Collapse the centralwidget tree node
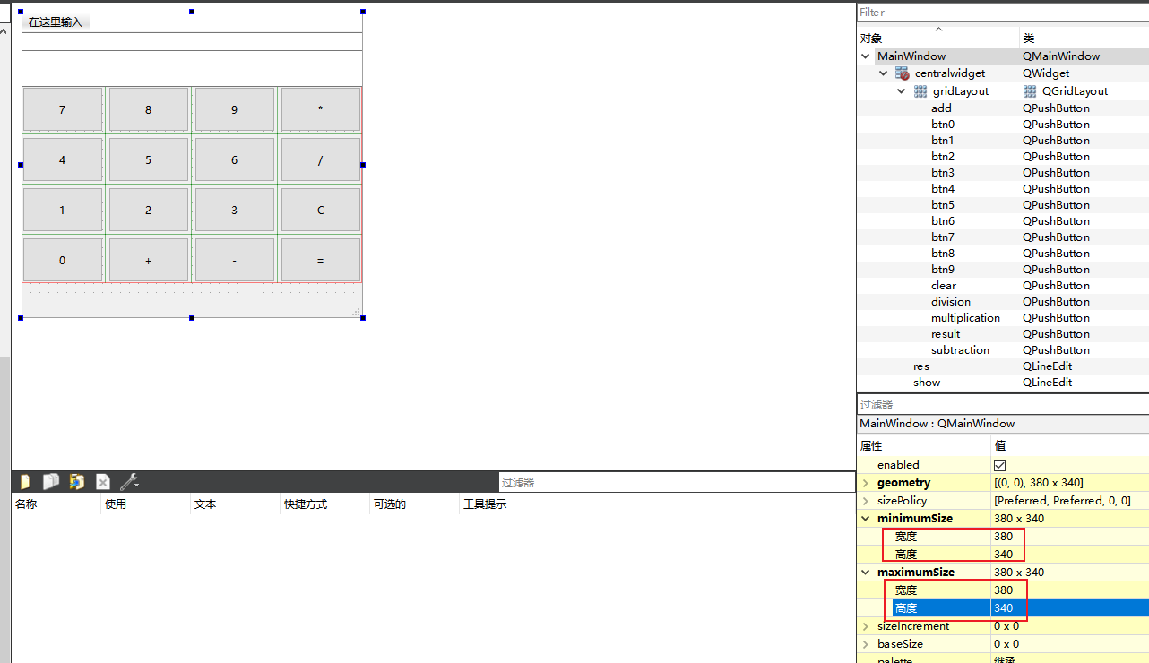This screenshot has height=663, width=1149. (884, 73)
